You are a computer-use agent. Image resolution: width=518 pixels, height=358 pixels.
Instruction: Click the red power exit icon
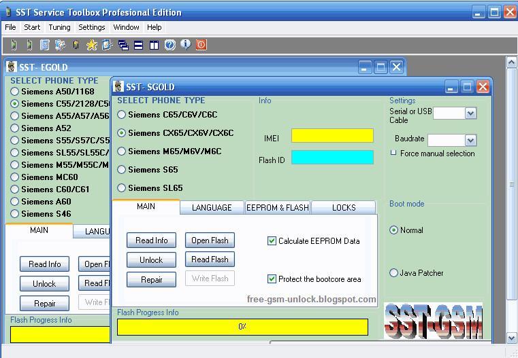point(201,45)
